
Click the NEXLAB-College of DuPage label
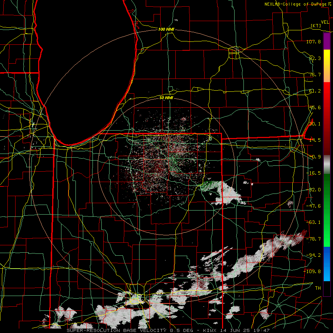pyautogui.click(x=295, y=4)
